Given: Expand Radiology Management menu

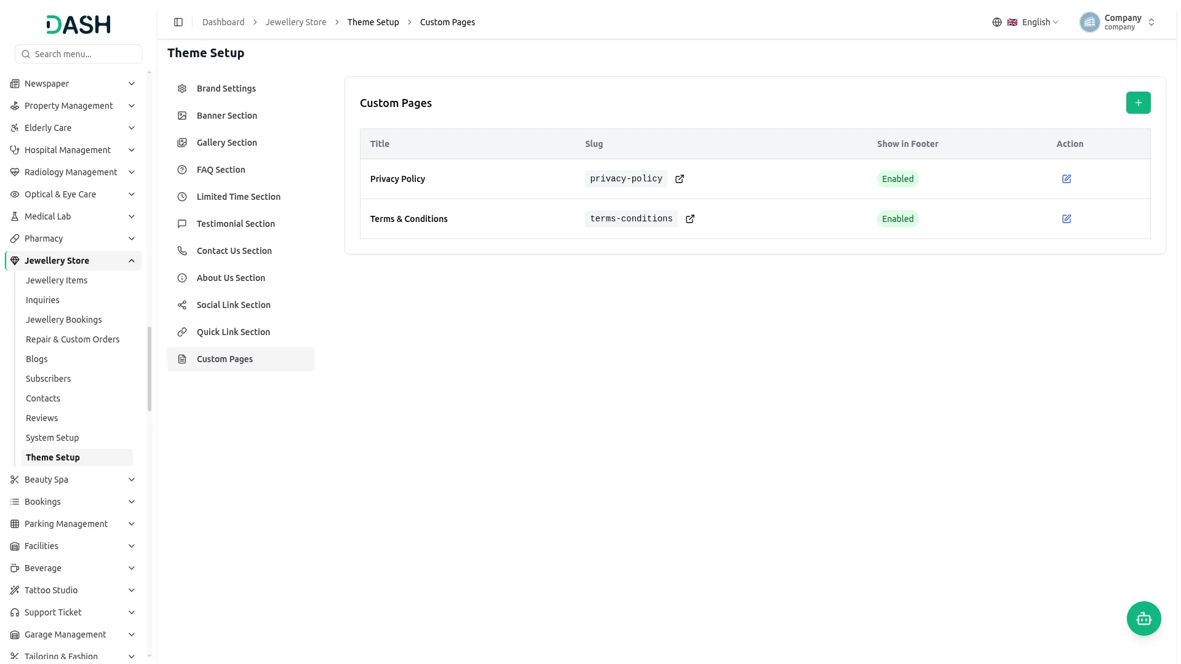Looking at the screenshot, I should (x=73, y=172).
